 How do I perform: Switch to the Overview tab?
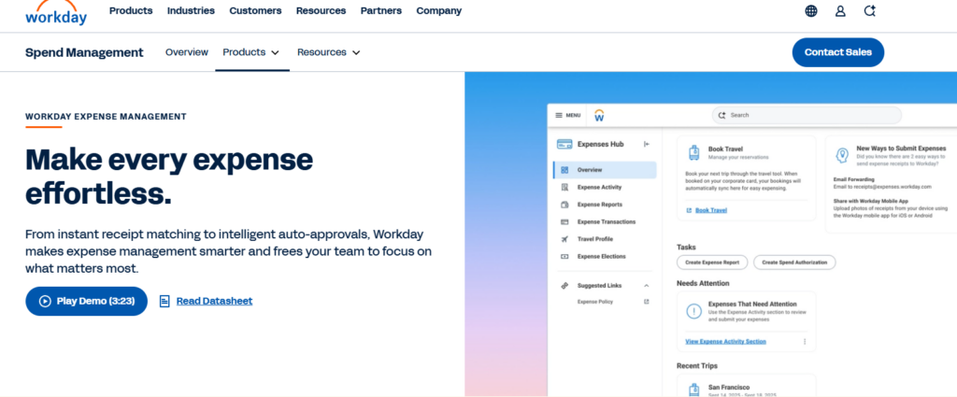187,52
